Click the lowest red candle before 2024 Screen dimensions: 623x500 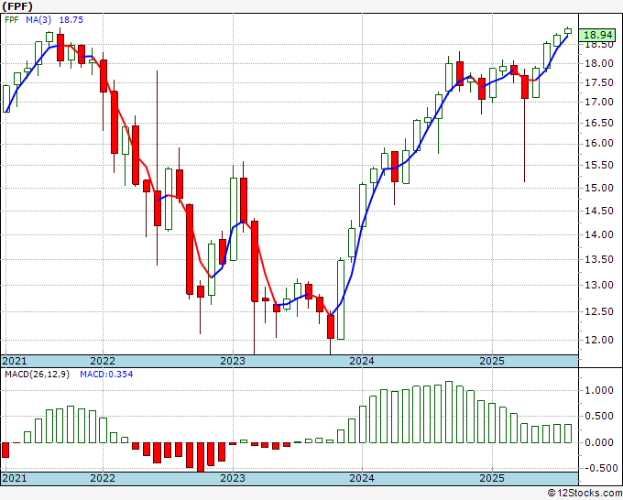click(x=331, y=326)
